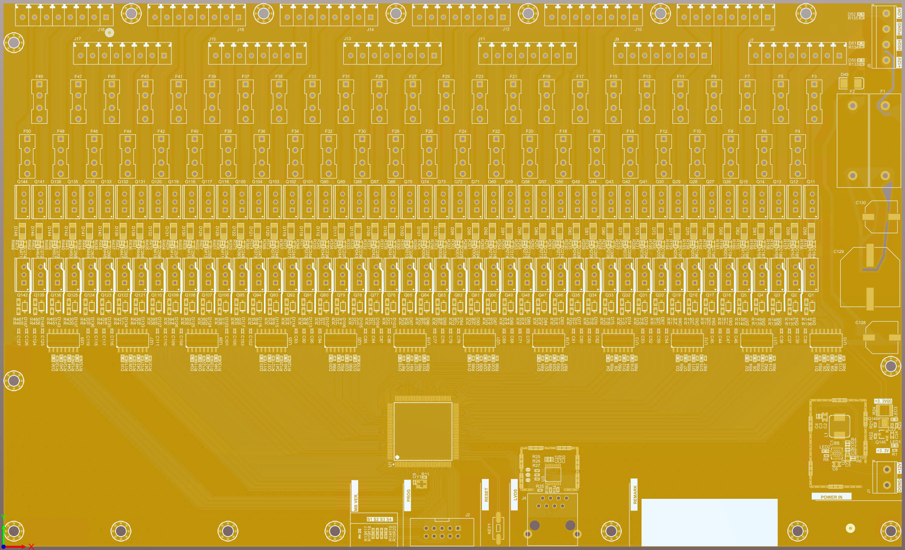Click the J2 ten-pin programming header
The height and width of the screenshot is (550, 905).
pyautogui.click(x=441, y=532)
